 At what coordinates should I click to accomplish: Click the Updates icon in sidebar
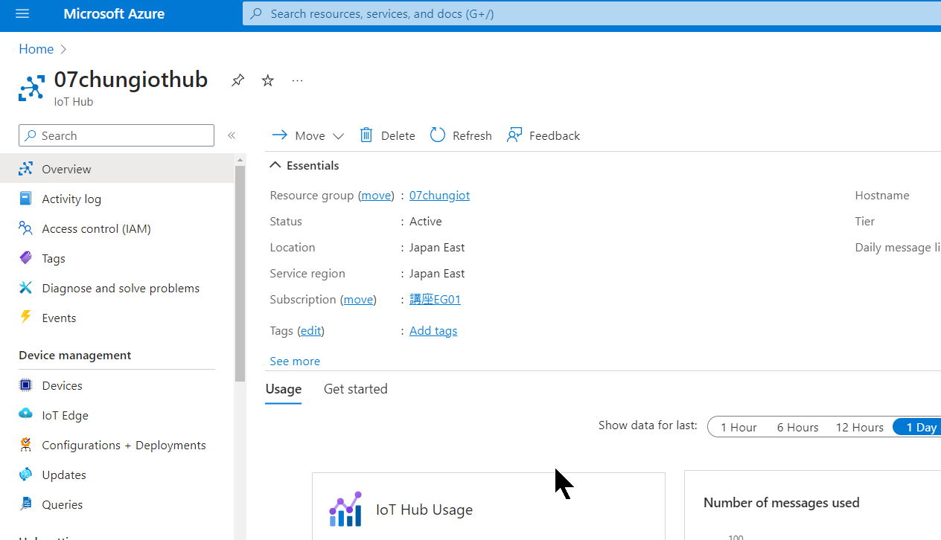pyautogui.click(x=26, y=475)
